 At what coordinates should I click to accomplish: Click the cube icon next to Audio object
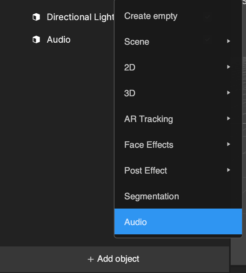pyautogui.click(x=36, y=39)
